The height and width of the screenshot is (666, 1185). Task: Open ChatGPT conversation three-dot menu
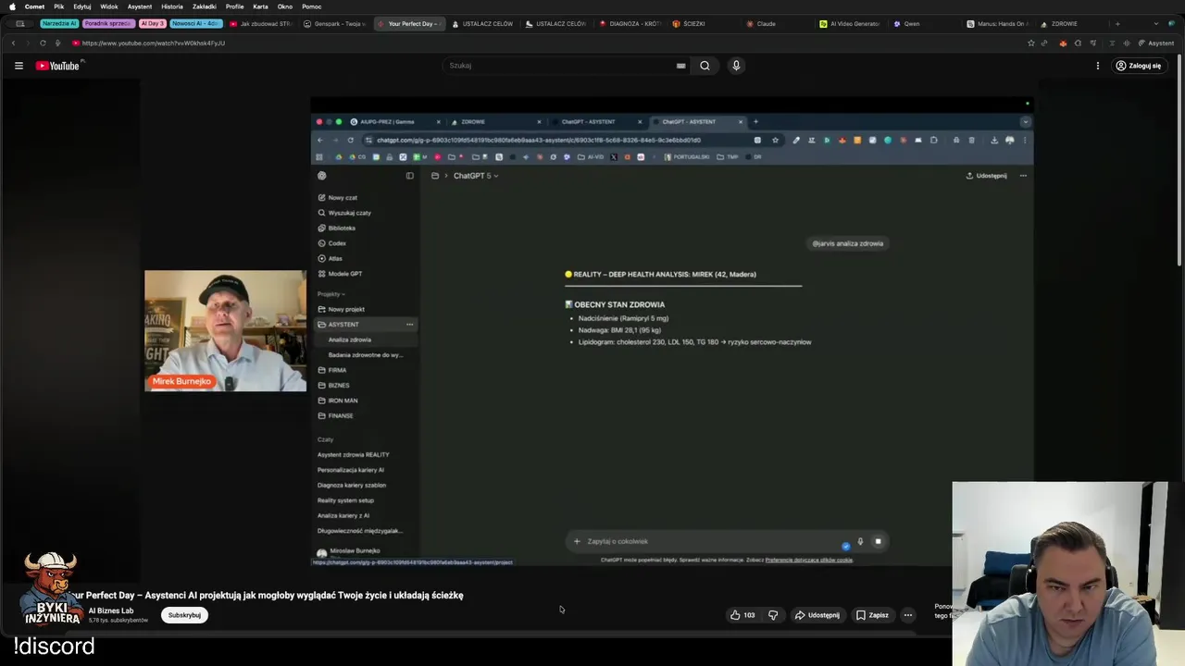point(1023,175)
